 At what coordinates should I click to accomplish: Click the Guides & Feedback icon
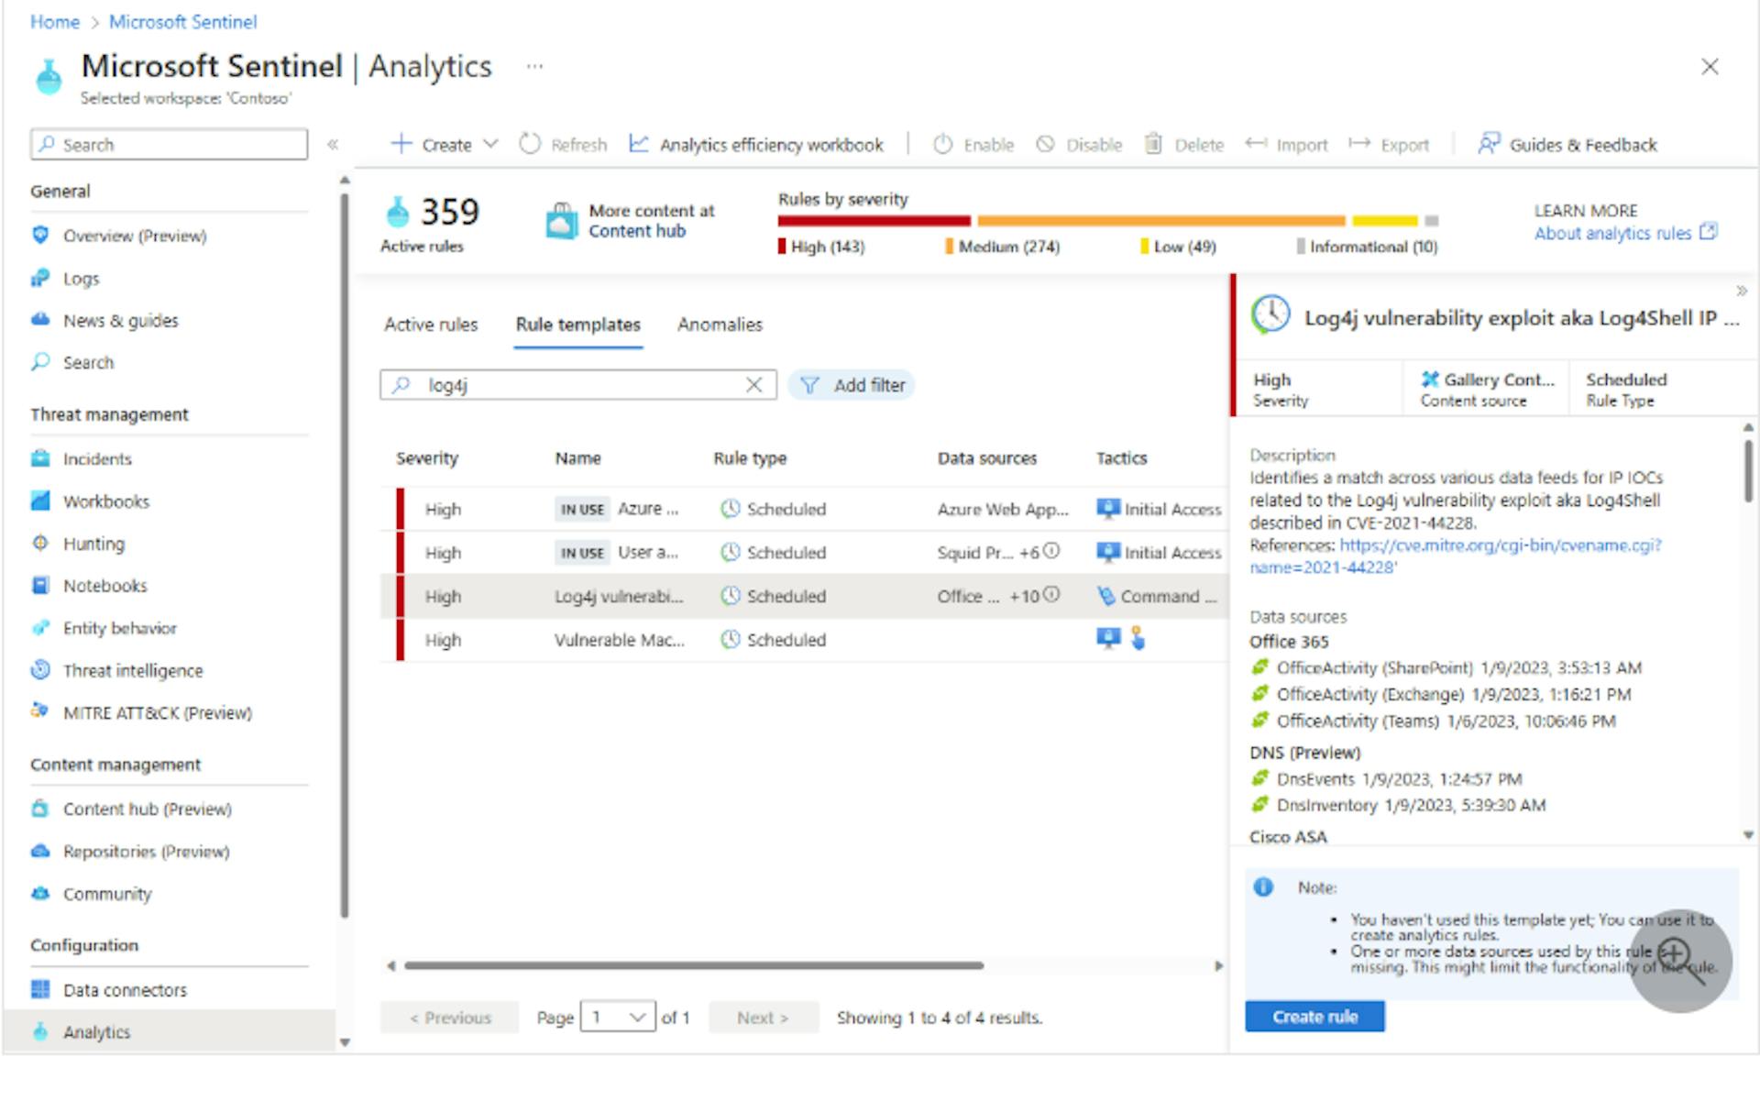pos(1488,144)
